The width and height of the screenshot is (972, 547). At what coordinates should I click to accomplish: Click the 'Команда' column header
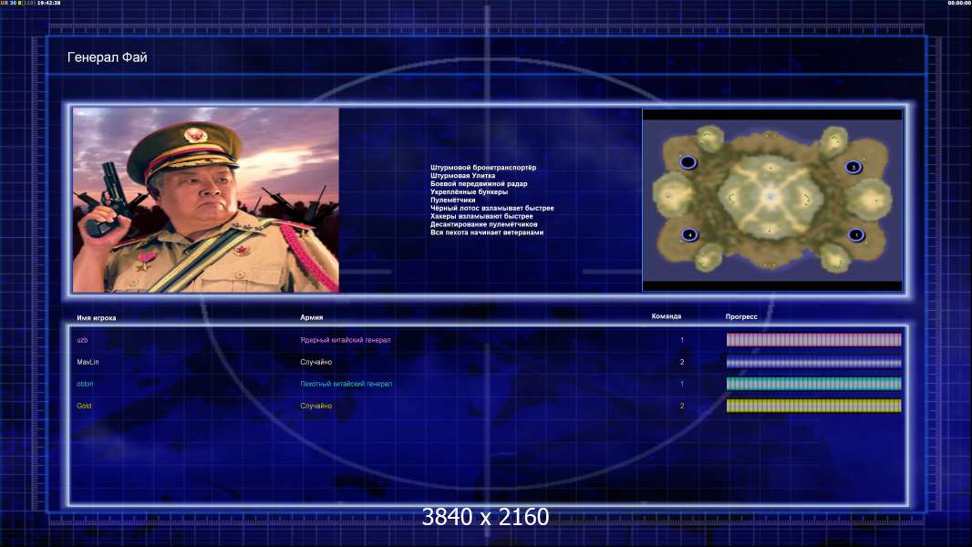(666, 316)
